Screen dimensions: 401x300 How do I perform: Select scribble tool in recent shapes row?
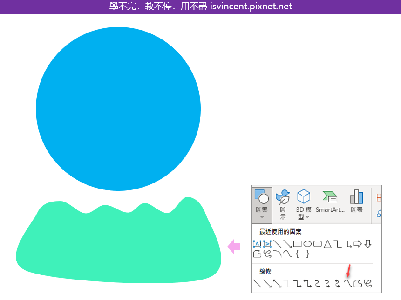pos(267,254)
